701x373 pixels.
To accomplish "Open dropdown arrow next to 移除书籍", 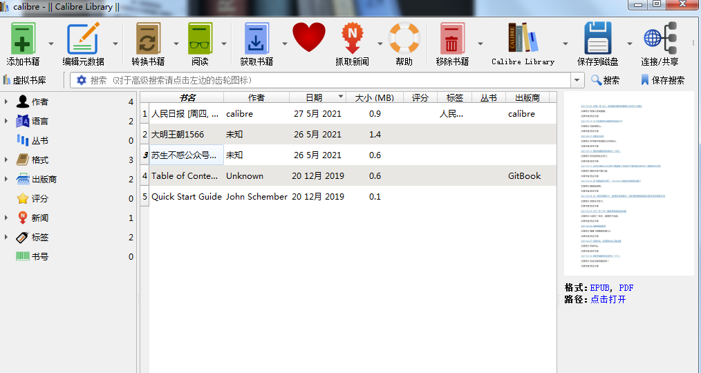I will tap(480, 44).
